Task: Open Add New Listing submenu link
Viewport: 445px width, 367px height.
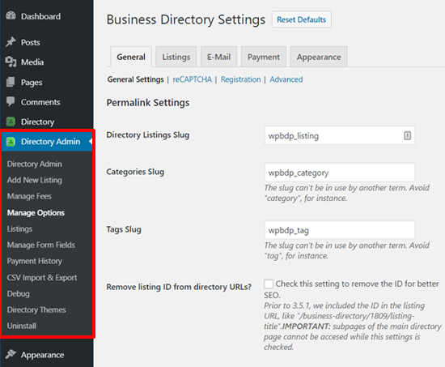Action: point(34,180)
